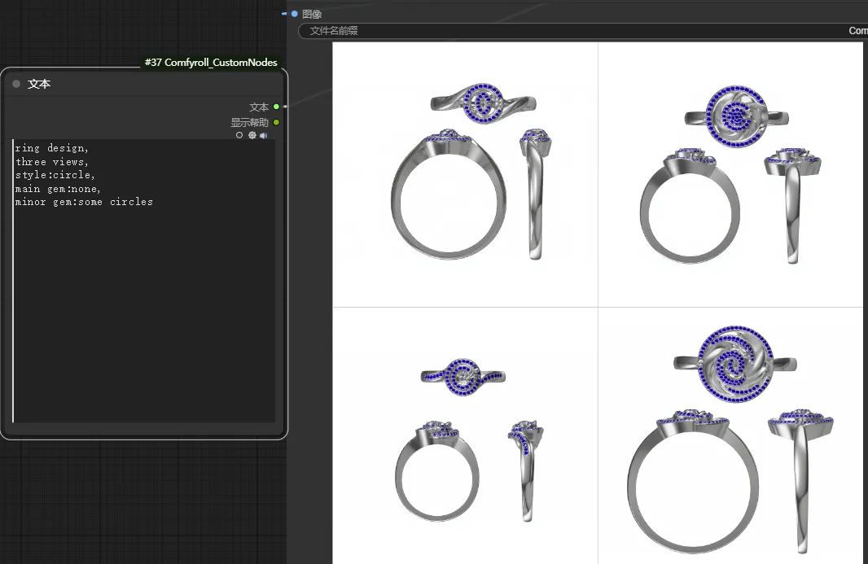Click the 'main gem:none,' prompt line
The image size is (868, 564).
coord(58,189)
